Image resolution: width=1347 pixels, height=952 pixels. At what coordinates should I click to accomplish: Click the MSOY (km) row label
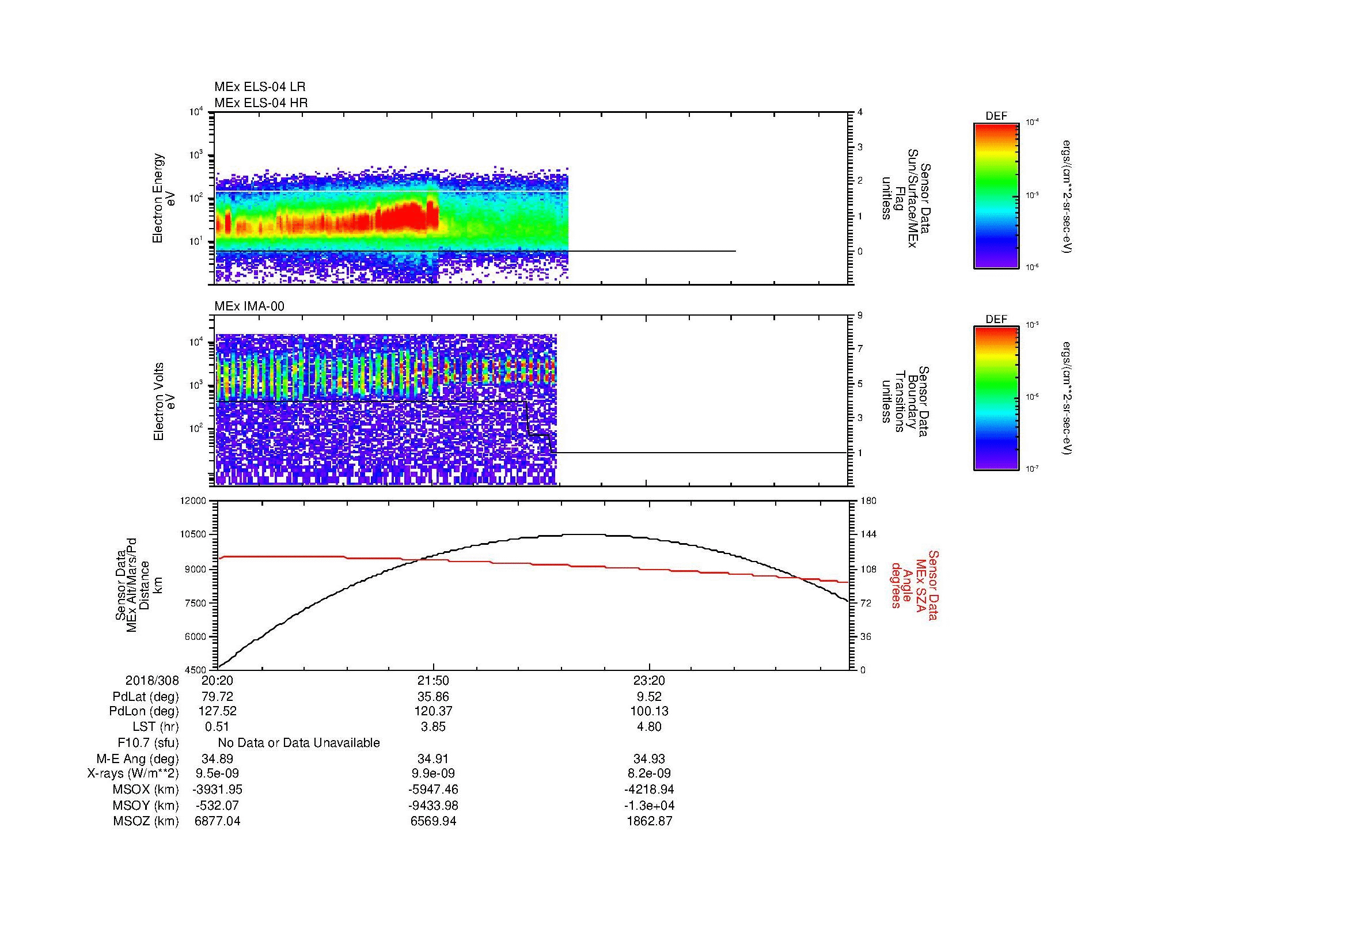[146, 805]
